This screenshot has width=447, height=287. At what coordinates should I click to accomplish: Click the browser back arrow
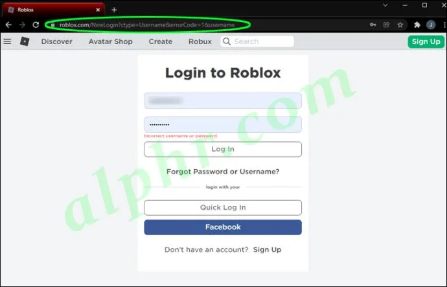click(x=8, y=25)
